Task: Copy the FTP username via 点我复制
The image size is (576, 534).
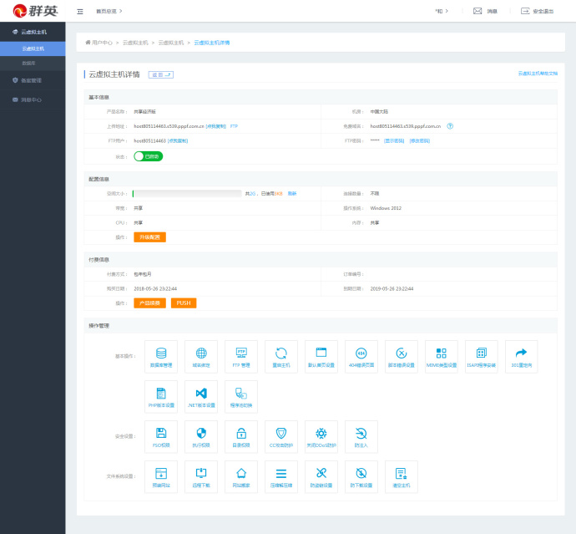Action: click(178, 141)
